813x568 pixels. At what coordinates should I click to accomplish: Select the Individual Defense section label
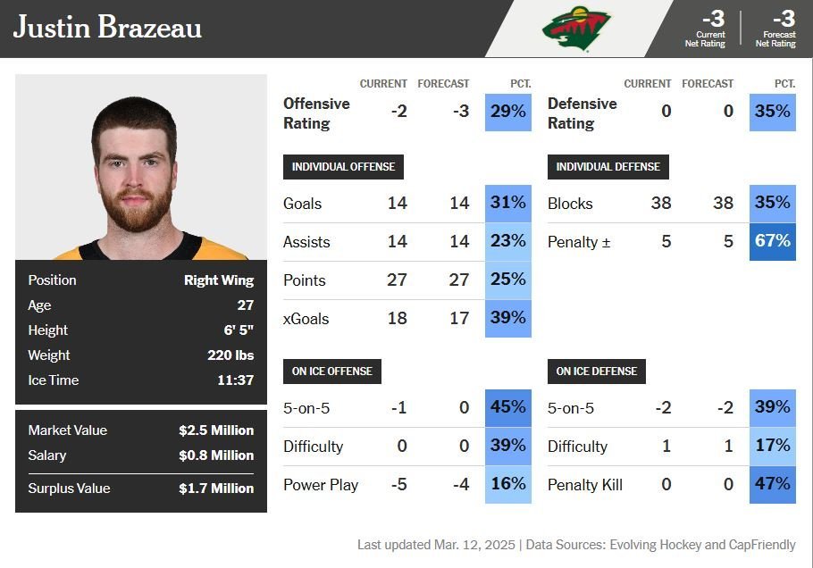coord(608,167)
